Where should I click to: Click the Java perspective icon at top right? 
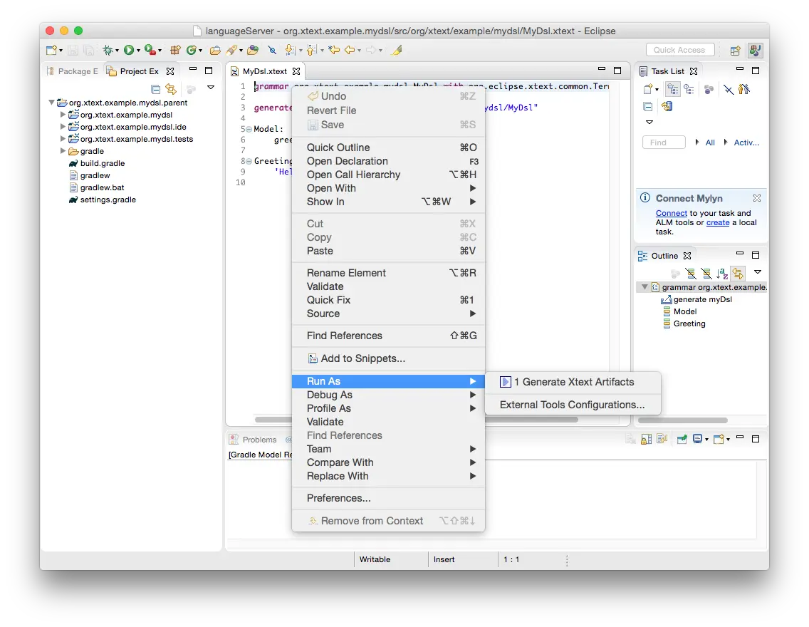pyautogui.click(x=755, y=50)
